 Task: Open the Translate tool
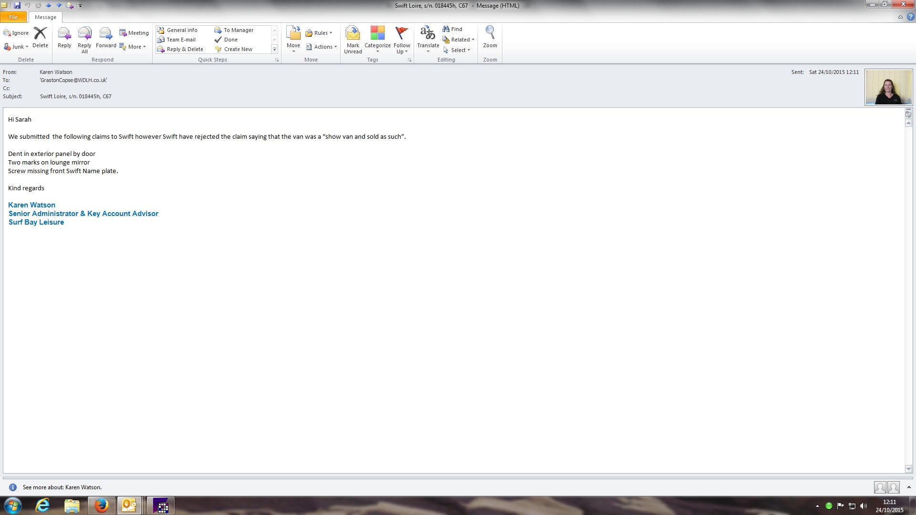coord(428,37)
